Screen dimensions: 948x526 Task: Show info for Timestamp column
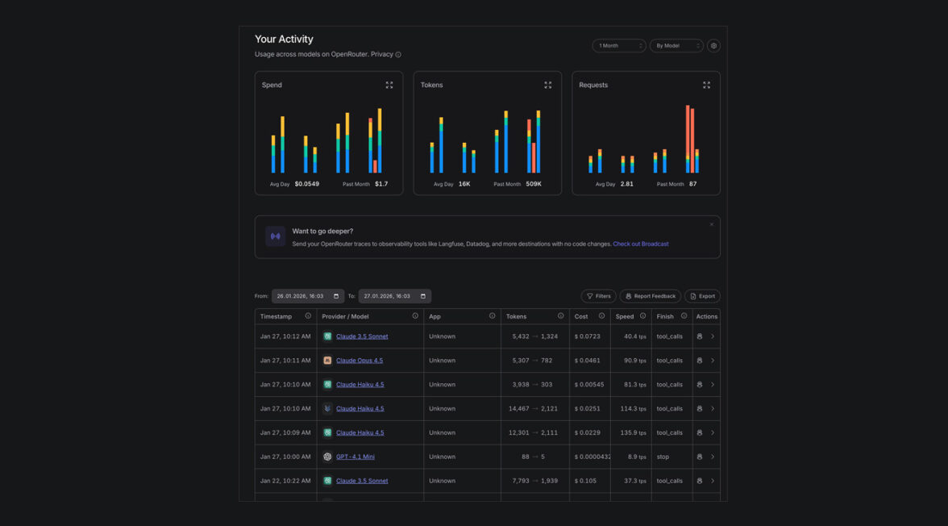click(308, 316)
